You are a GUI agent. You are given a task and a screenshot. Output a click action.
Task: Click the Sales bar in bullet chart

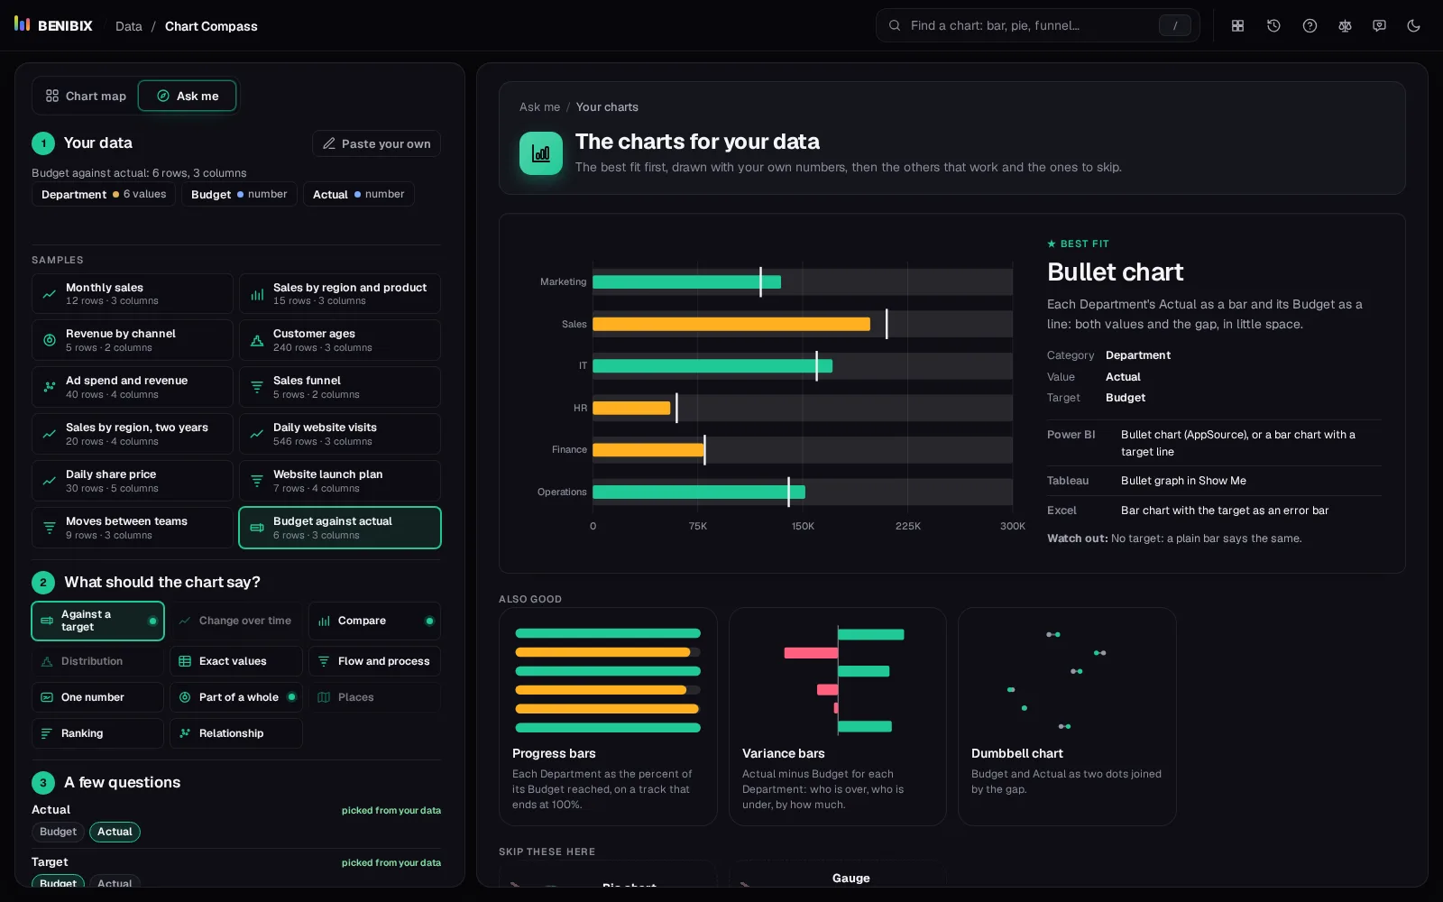click(731, 324)
